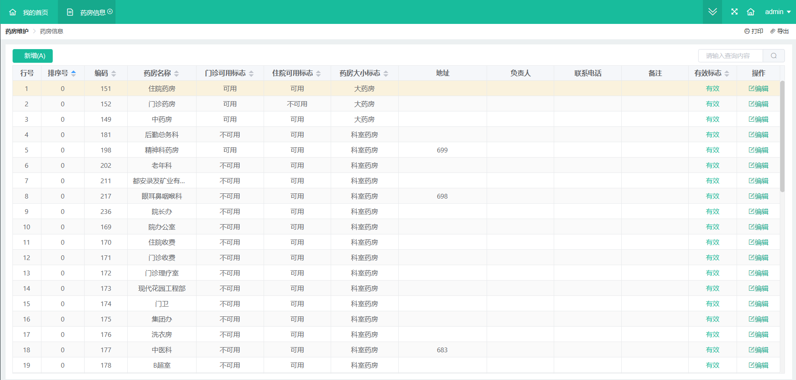The width and height of the screenshot is (796, 380).
Task: Edit the 院办公室 row
Action: pyautogui.click(x=758, y=227)
